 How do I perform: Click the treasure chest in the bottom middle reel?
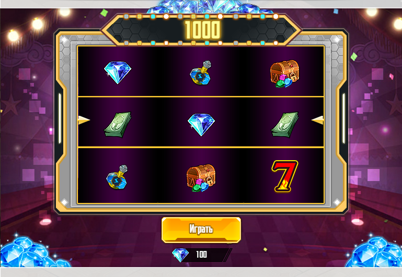201,178
